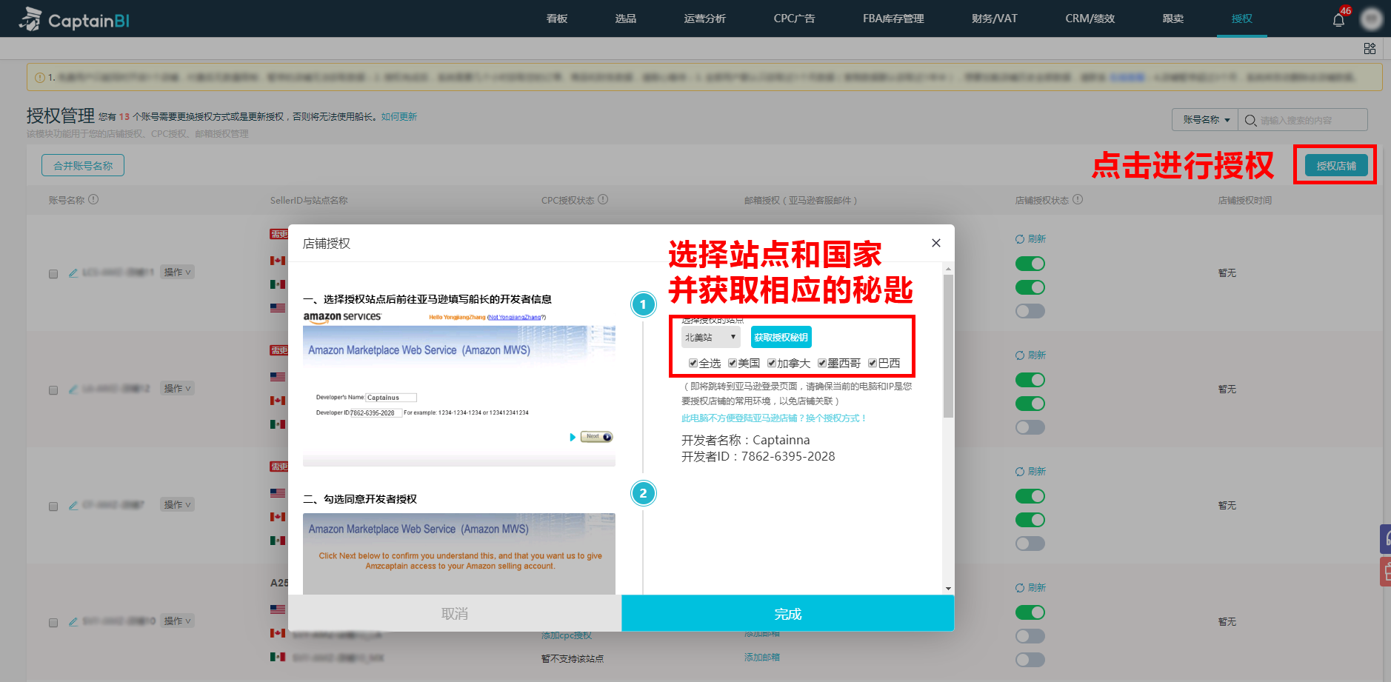Screen dimensions: 1391x682
Task: Click the warning icon in the notice banner
Action: [39, 77]
